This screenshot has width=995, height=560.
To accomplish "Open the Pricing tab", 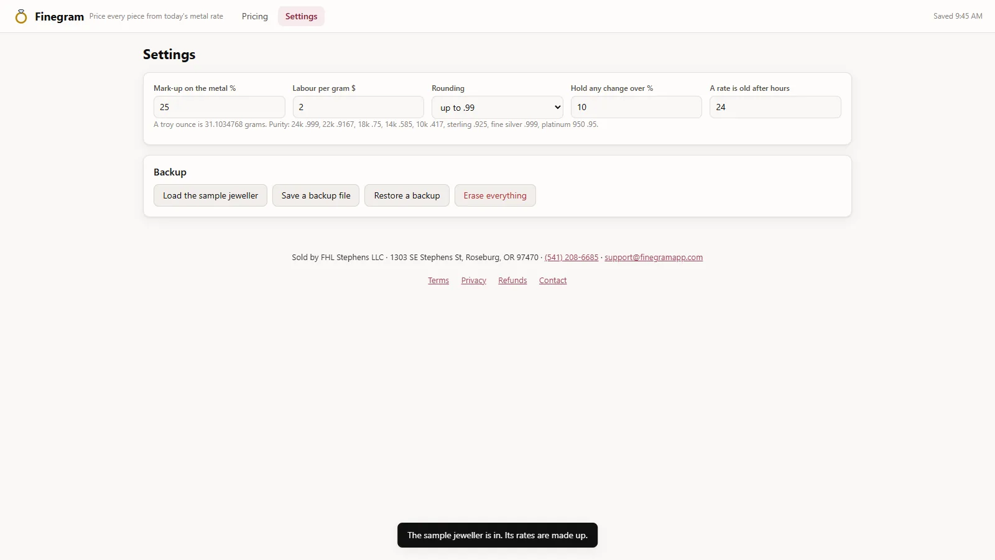I will coord(255,16).
